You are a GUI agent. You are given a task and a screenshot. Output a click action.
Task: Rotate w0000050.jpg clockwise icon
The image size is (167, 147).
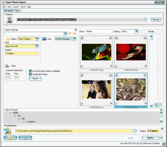coord(82,75)
